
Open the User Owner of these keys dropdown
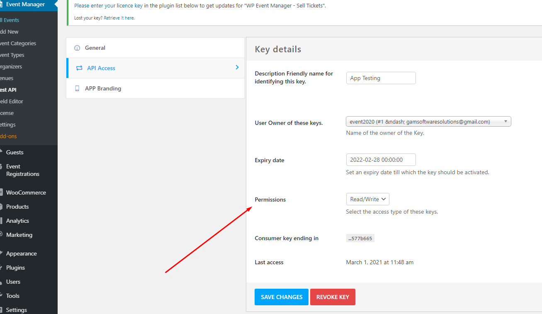[428, 121]
